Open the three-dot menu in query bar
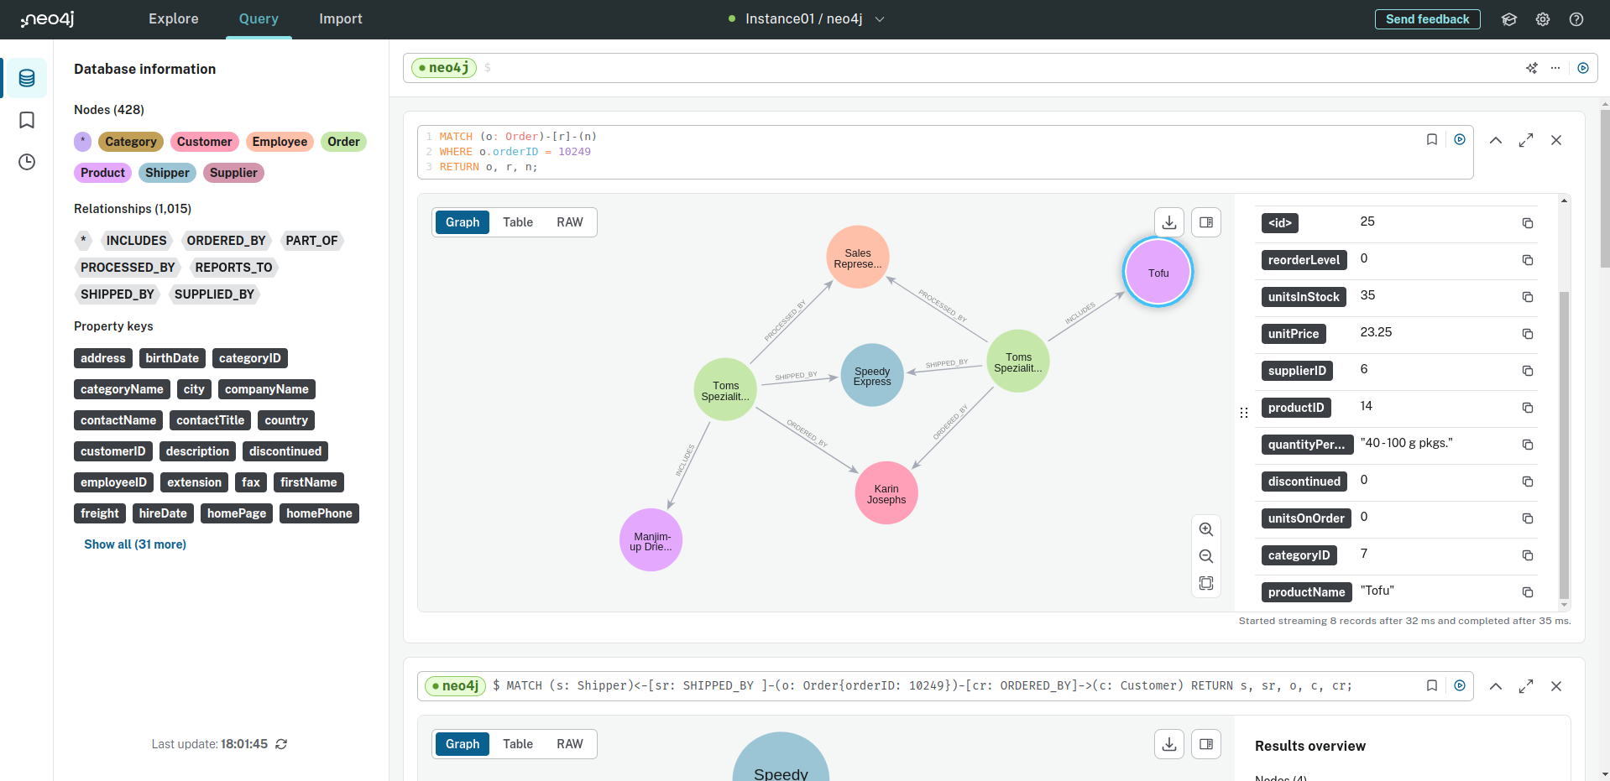1610x781 pixels. (1555, 68)
